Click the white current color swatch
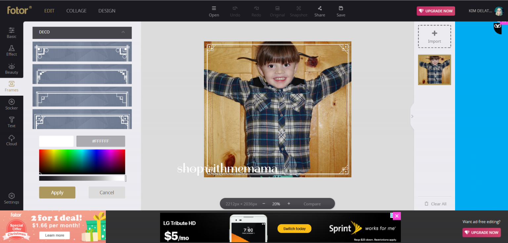This screenshot has width=508, height=243. pyautogui.click(x=56, y=141)
